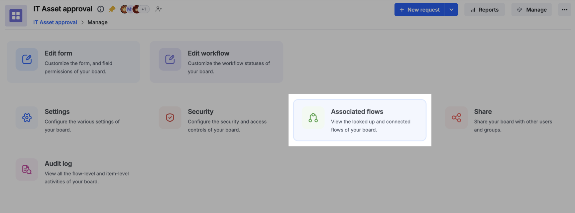This screenshot has height=213, width=575.
Task: Select the Audit log card title
Action: (58, 164)
